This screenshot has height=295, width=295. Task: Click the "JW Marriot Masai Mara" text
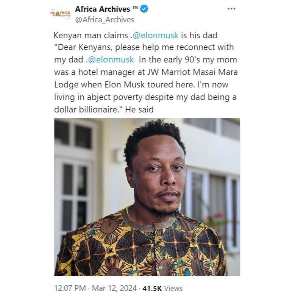pyautogui.click(x=197, y=72)
